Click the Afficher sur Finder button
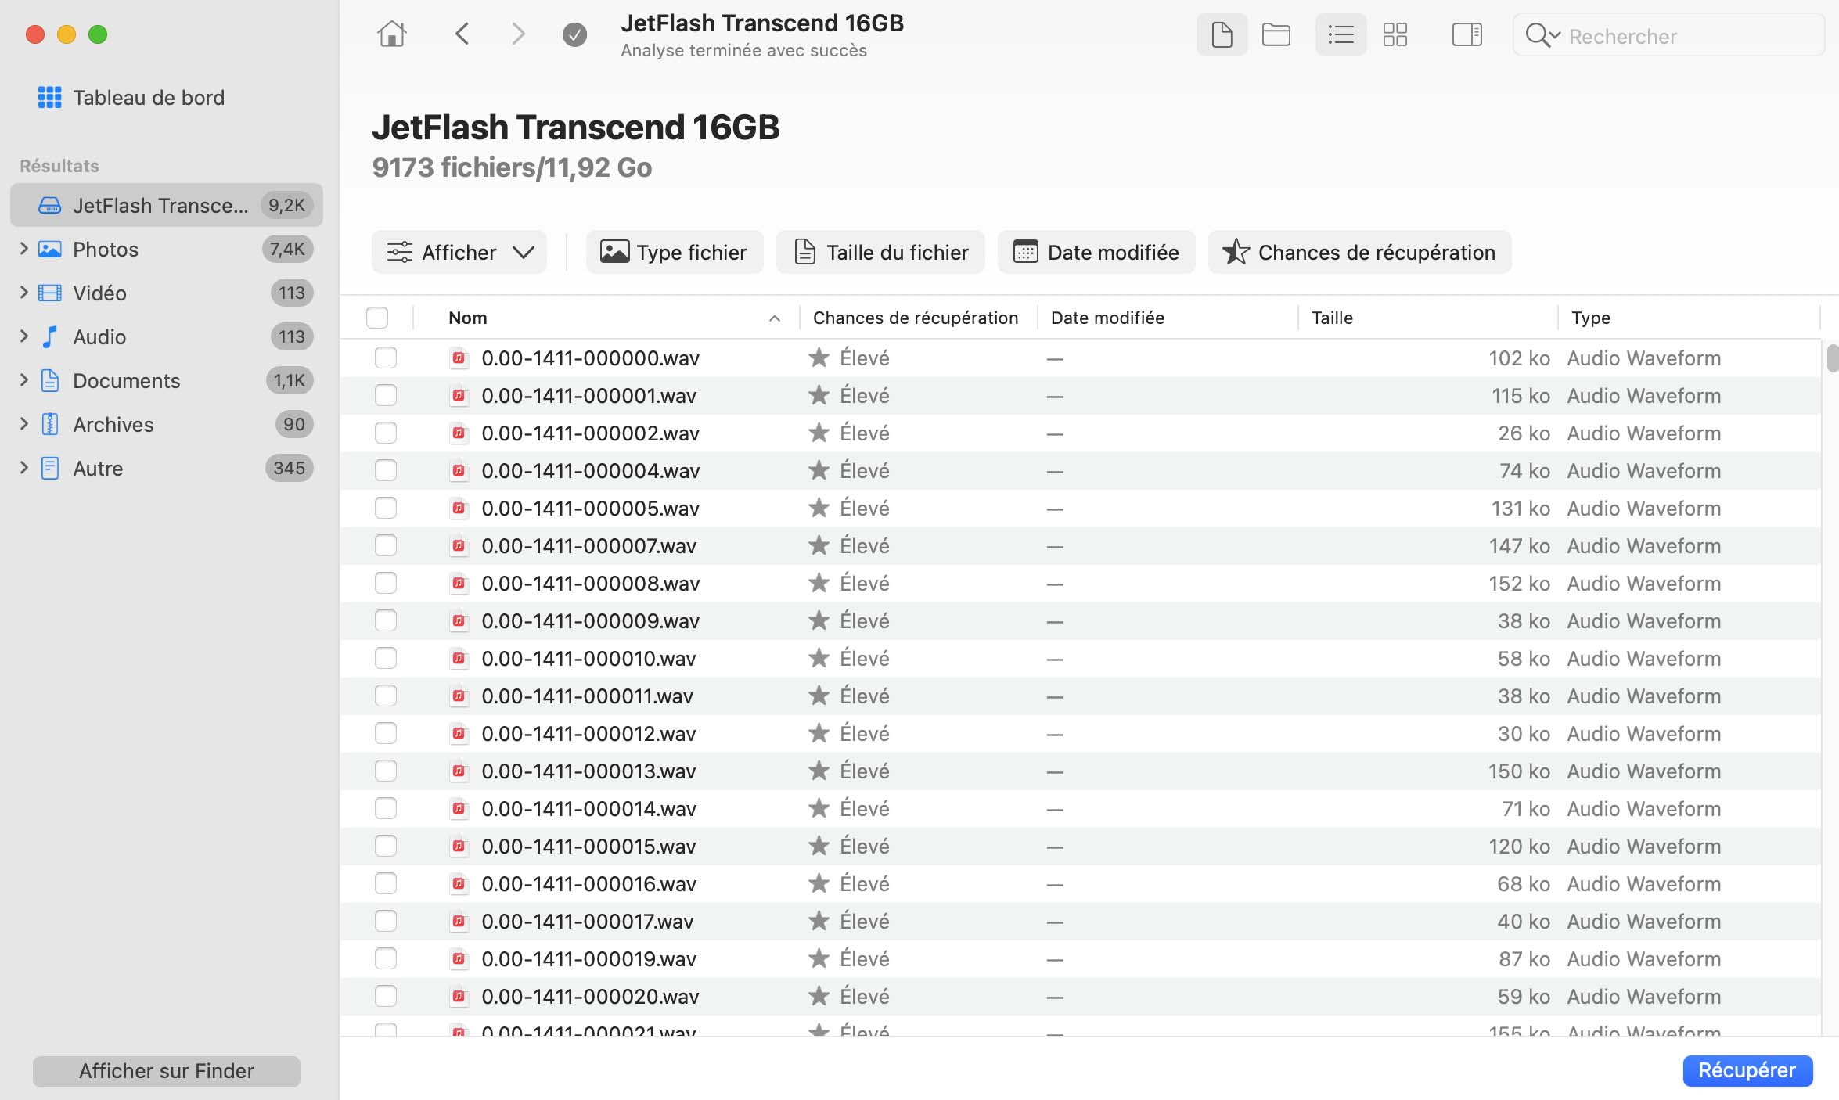The image size is (1839, 1100). 167,1071
